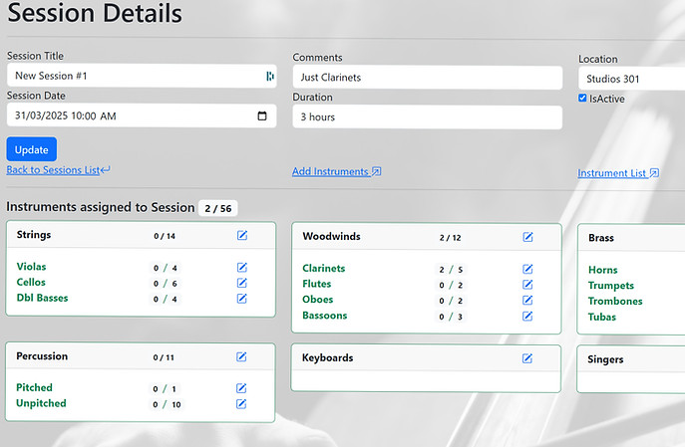Click the 2 / 56 total instruments badge
The image size is (685, 447).
pos(218,208)
